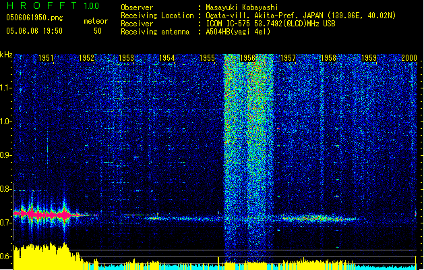Click the 1954 time marker
Image resolution: width=424 pixels, height=270 pixels.
[x=167, y=58]
